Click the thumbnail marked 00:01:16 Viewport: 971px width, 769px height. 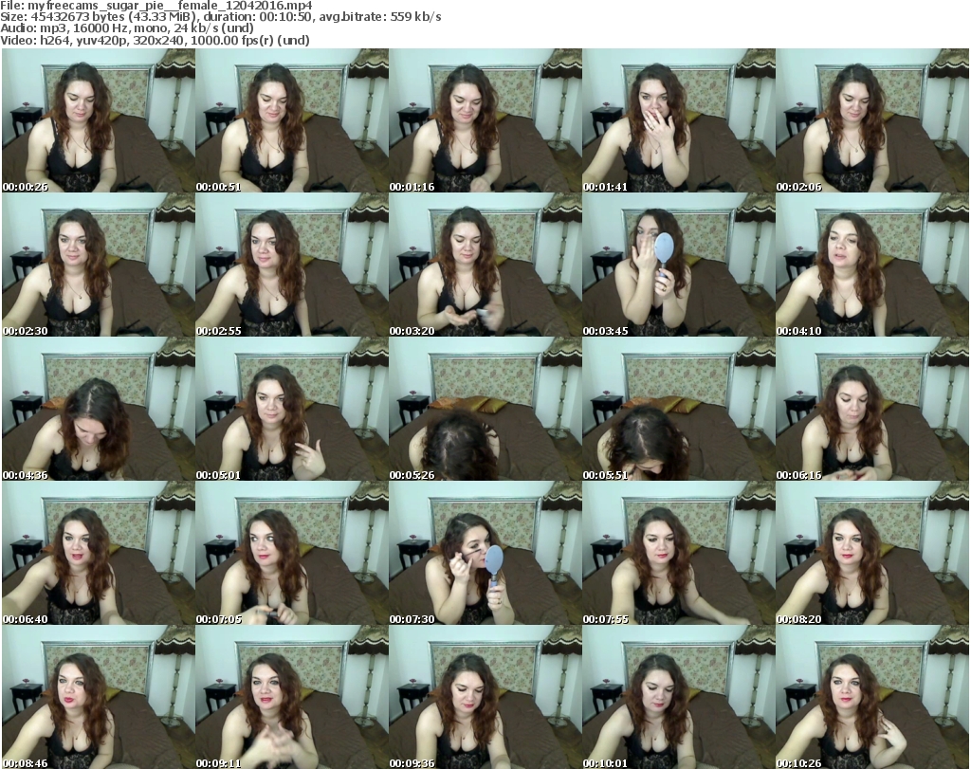485,121
